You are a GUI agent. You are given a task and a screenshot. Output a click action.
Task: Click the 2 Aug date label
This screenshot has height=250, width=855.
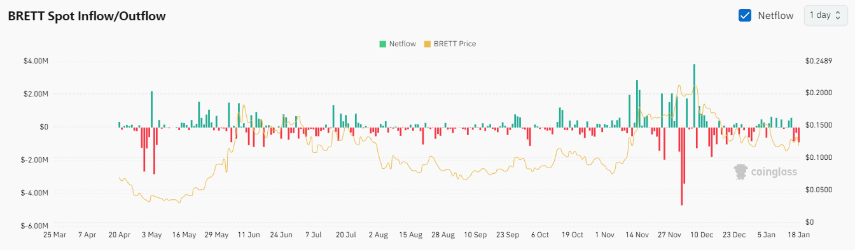click(x=379, y=235)
